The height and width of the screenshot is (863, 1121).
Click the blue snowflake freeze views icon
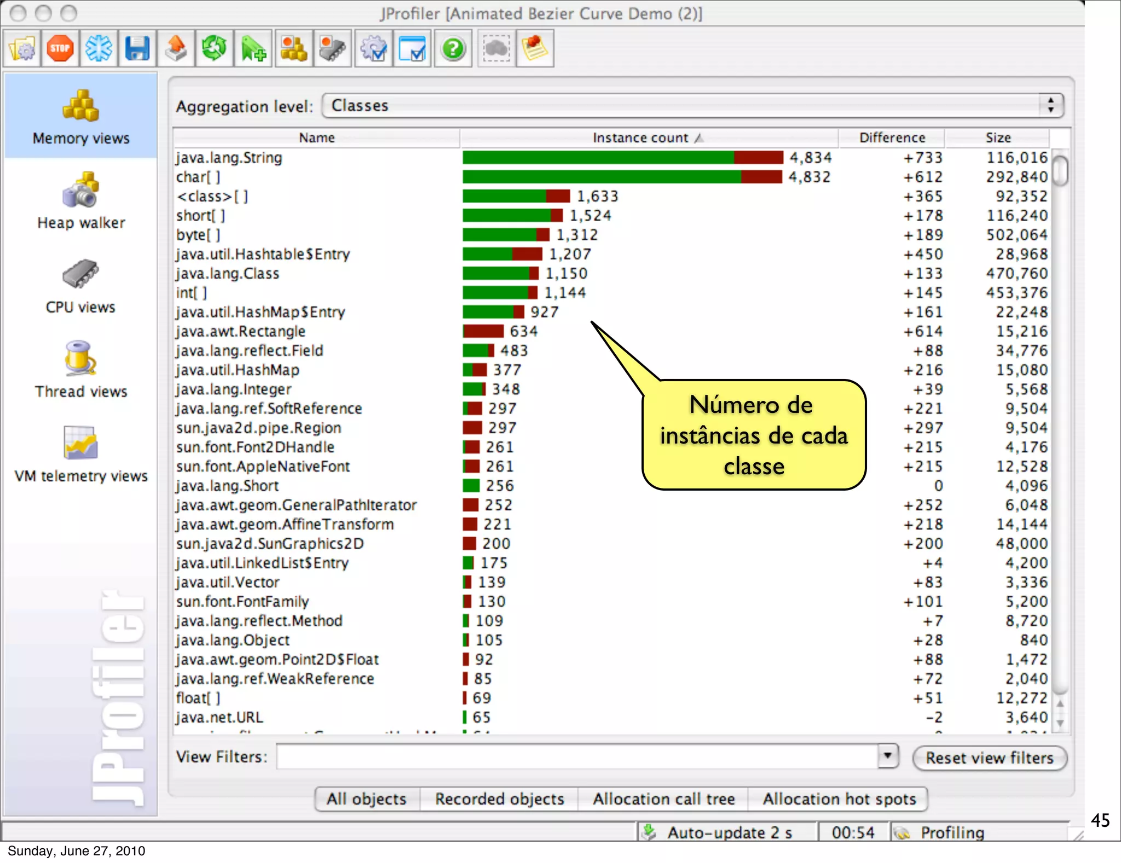pyautogui.click(x=99, y=49)
